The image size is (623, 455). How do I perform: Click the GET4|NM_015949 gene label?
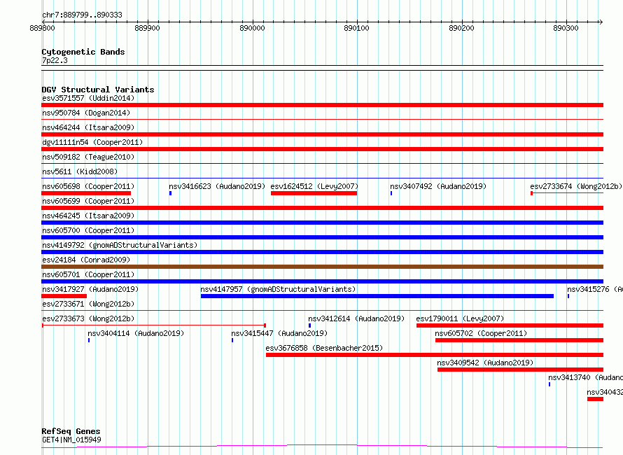pos(71,440)
